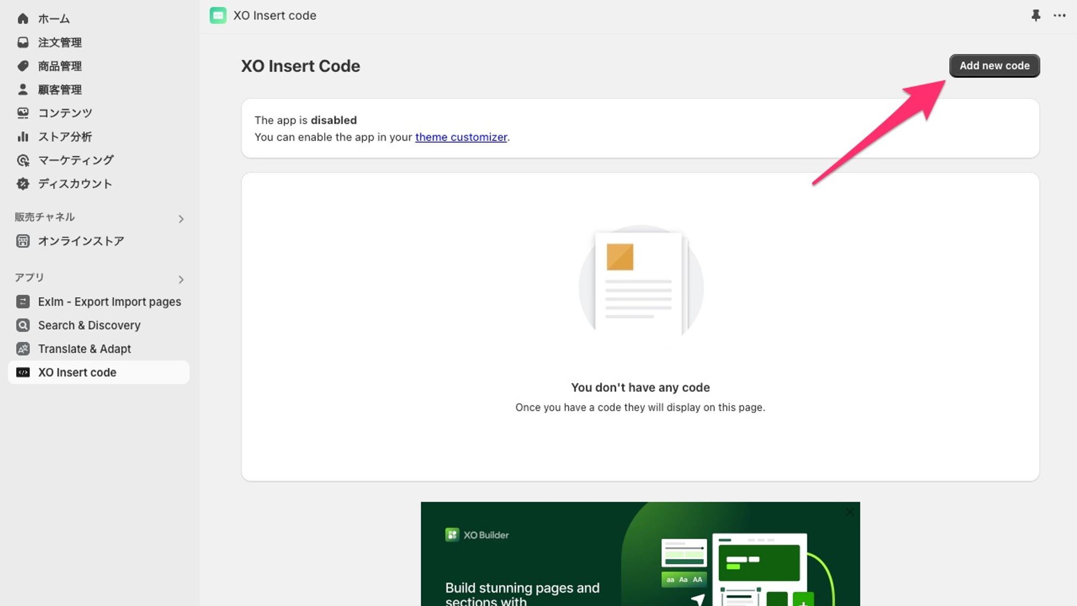
Task: Select XO Insert code in the sidebar
Action: 99,372
